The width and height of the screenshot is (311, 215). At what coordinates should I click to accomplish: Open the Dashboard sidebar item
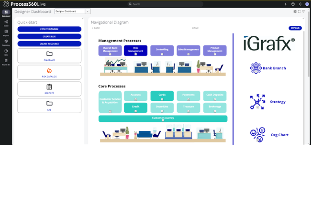pos(6,13)
